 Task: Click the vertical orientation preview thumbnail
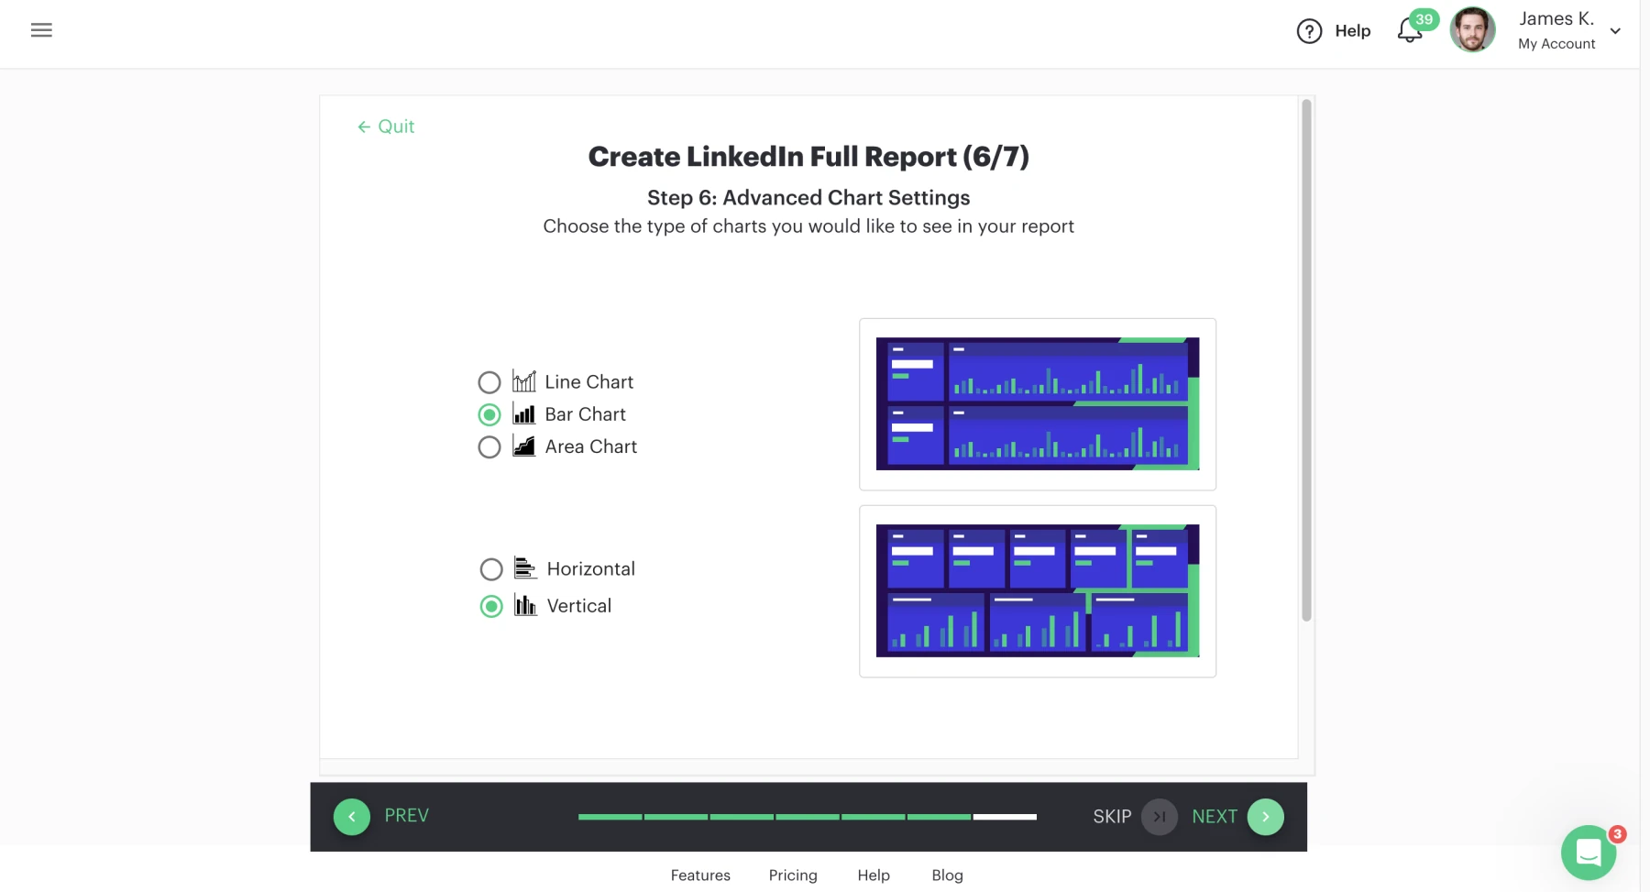(x=1038, y=591)
